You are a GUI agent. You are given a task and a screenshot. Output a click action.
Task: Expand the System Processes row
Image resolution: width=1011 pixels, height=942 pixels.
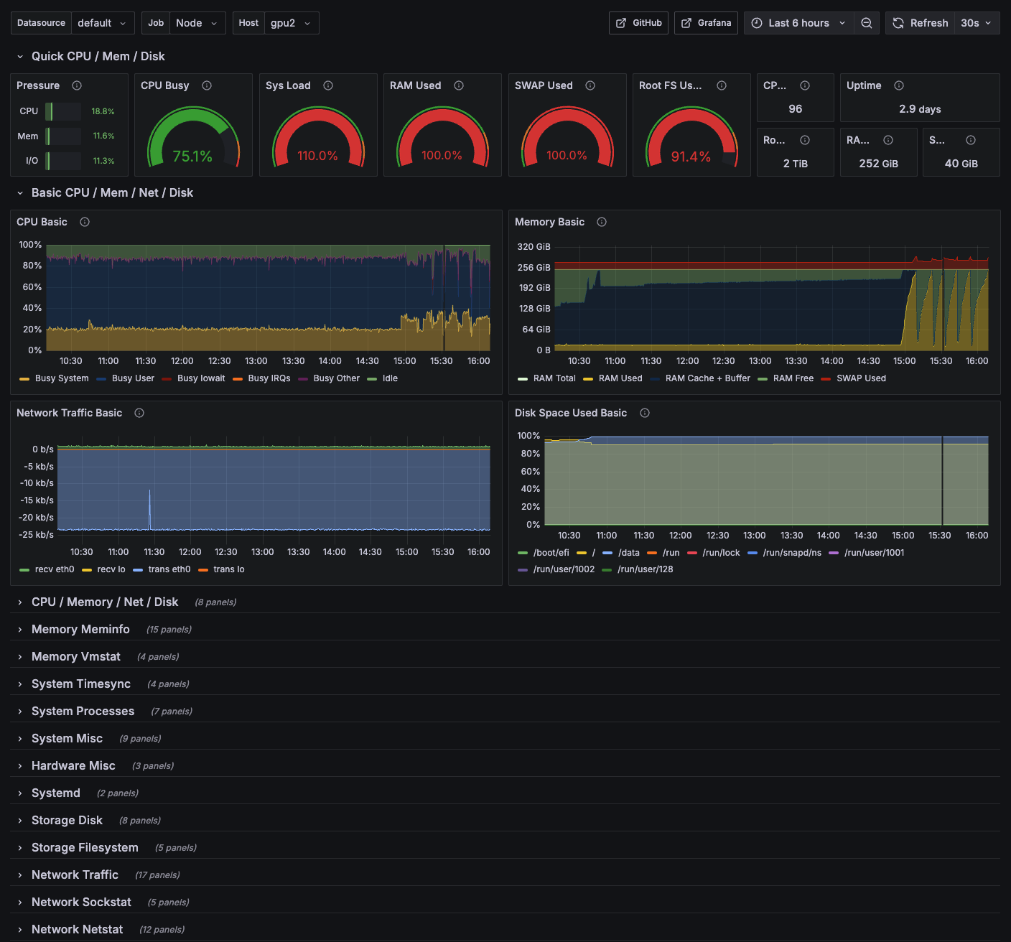click(83, 711)
